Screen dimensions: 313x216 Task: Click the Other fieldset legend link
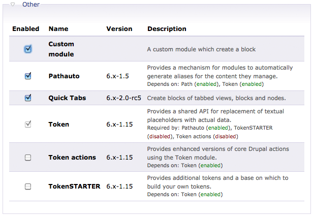(x=30, y=5)
